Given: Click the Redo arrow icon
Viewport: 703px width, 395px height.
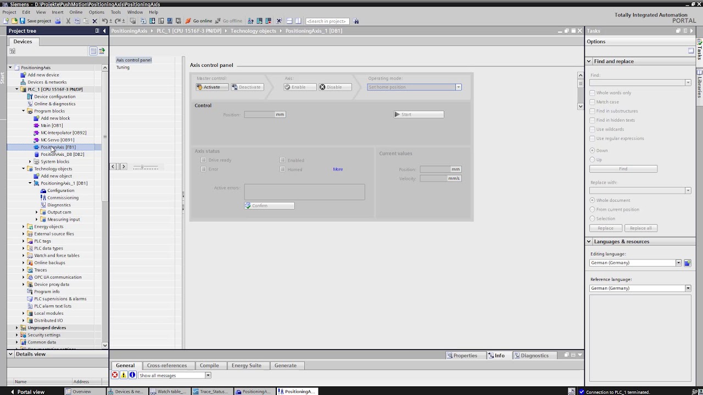Looking at the screenshot, I should pyautogui.click(x=117, y=21).
